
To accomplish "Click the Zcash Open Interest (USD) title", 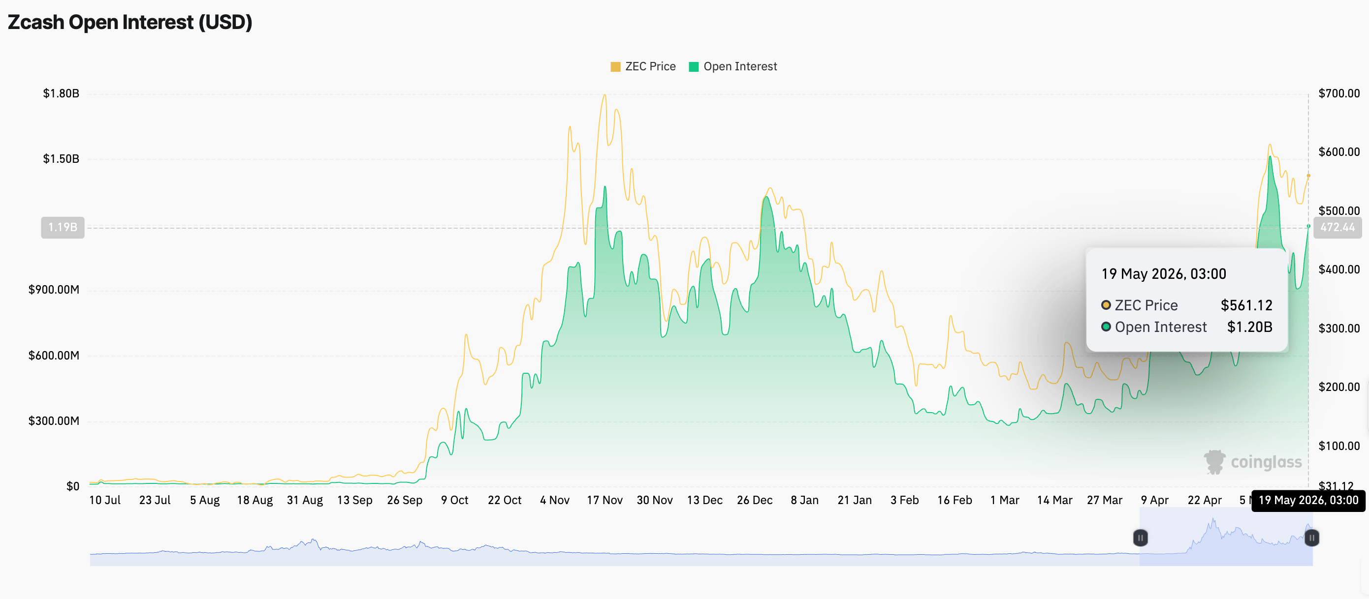I will [129, 22].
